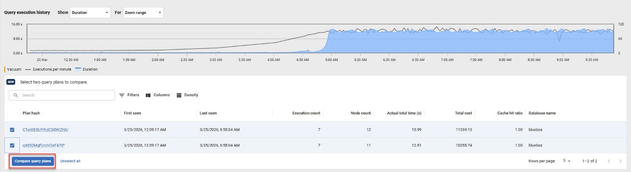Sort by First seen column
The height and width of the screenshot is (172, 631).
[133, 113]
